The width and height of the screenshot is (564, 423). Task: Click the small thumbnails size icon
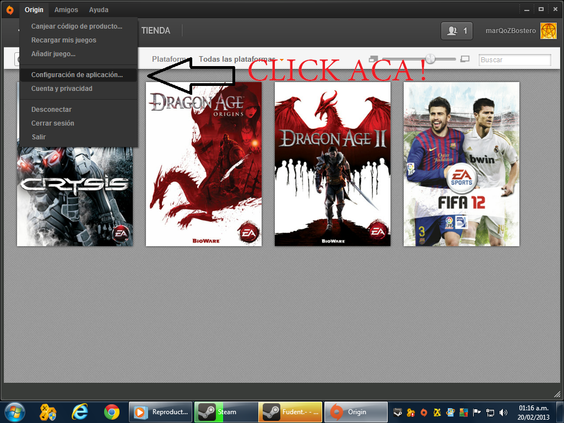click(373, 59)
